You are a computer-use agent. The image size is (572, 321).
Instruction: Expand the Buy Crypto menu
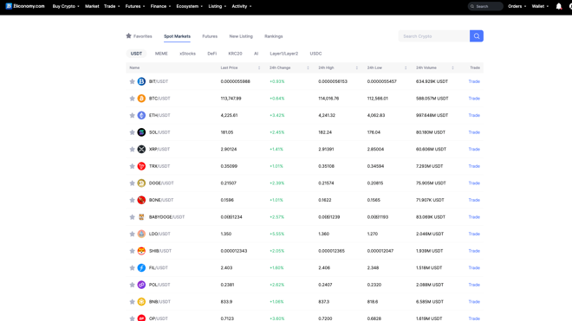(x=66, y=6)
